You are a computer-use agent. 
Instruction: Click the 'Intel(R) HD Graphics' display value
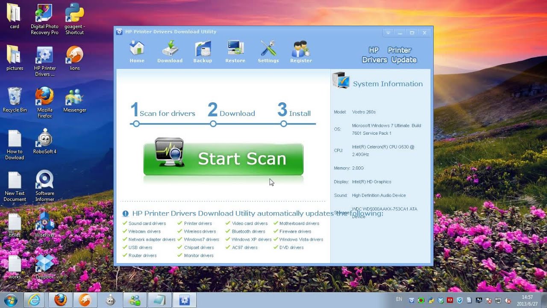coord(371,182)
